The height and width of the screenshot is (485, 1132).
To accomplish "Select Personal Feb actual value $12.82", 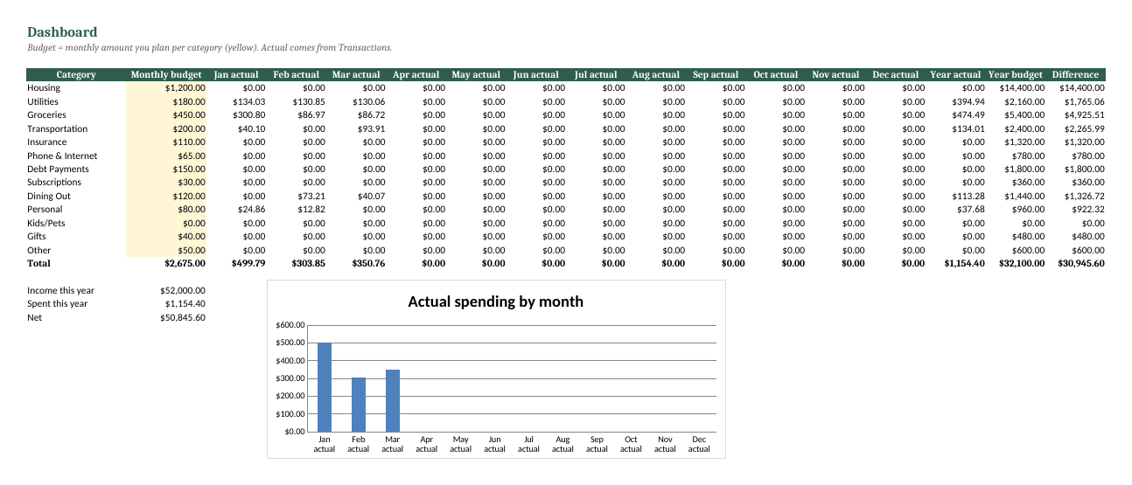I will [311, 209].
